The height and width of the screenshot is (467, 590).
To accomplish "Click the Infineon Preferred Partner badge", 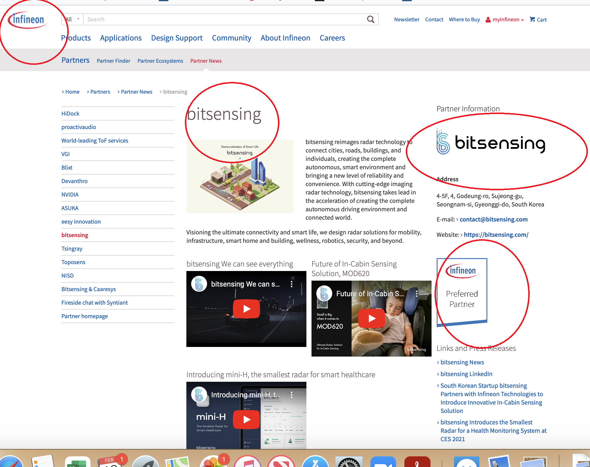I will pyautogui.click(x=462, y=292).
